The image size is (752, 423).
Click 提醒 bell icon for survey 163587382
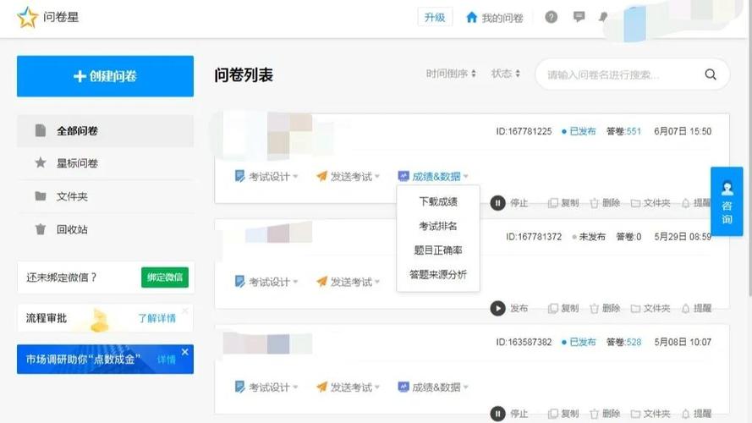coord(686,414)
